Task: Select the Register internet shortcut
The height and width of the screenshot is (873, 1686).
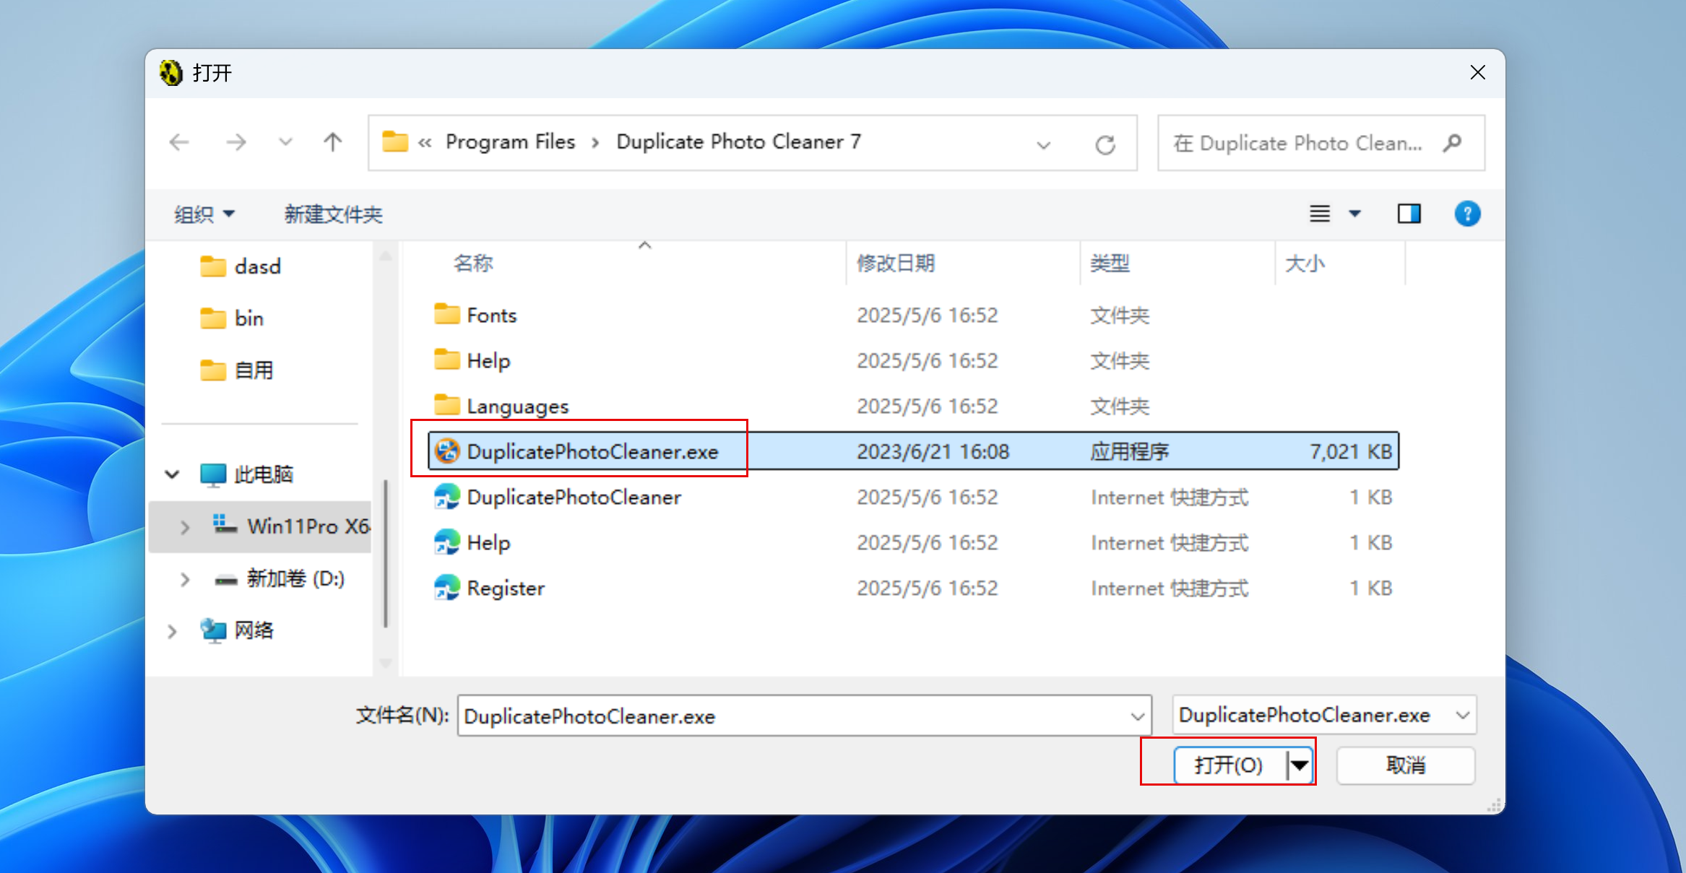Action: pyautogui.click(x=505, y=588)
